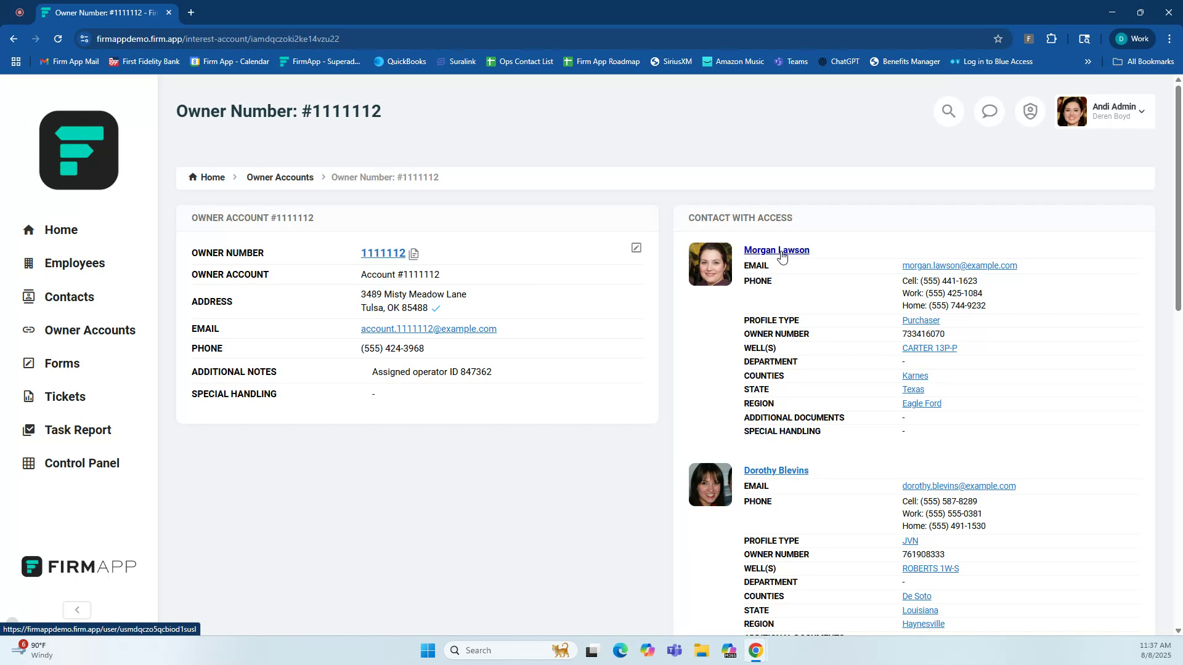Copy owner number using the copy icon
Screen dimensions: 1183x665
click(x=413, y=254)
